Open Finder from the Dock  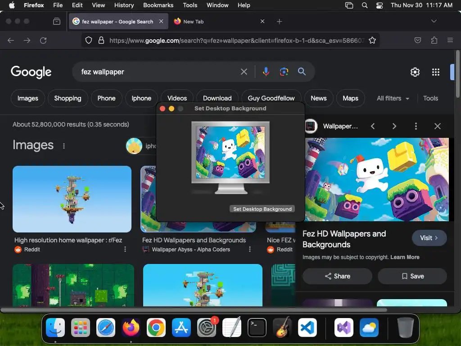[x=55, y=328]
